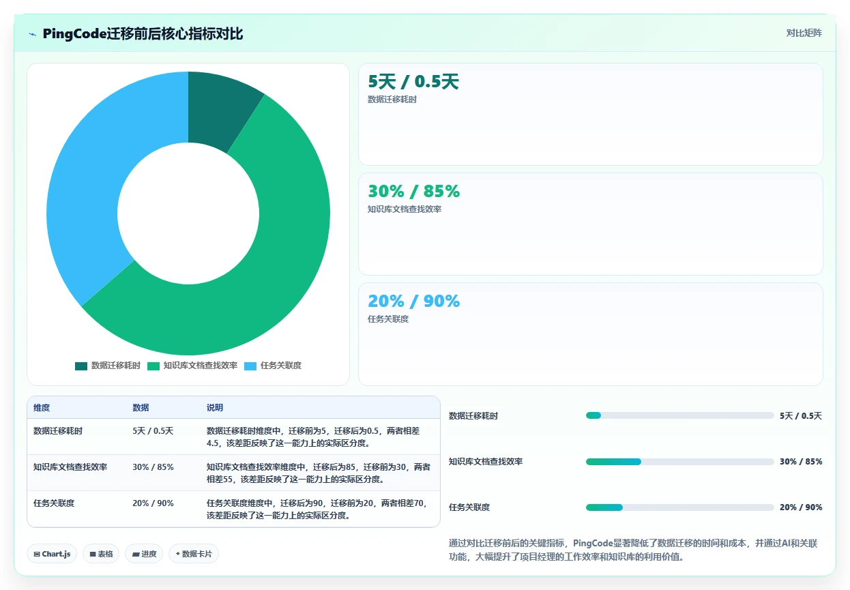The width and height of the screenshot is (850, 590).
Task: Click the table description mentioning 两者相差55
Action: 319,473
